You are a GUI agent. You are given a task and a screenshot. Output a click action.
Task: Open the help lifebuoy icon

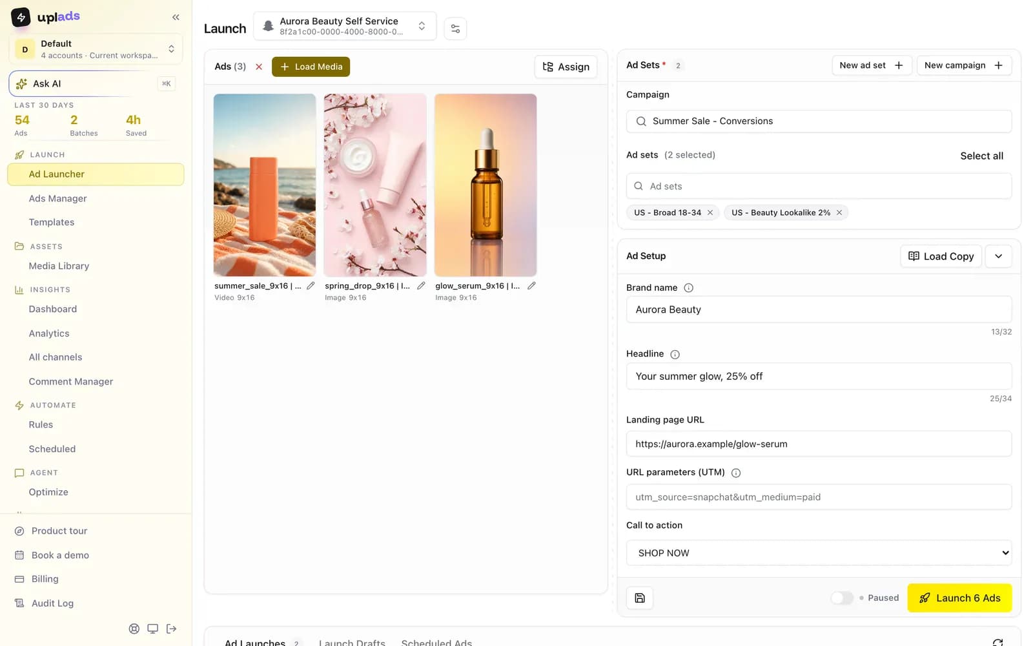(x=134, y=629)
